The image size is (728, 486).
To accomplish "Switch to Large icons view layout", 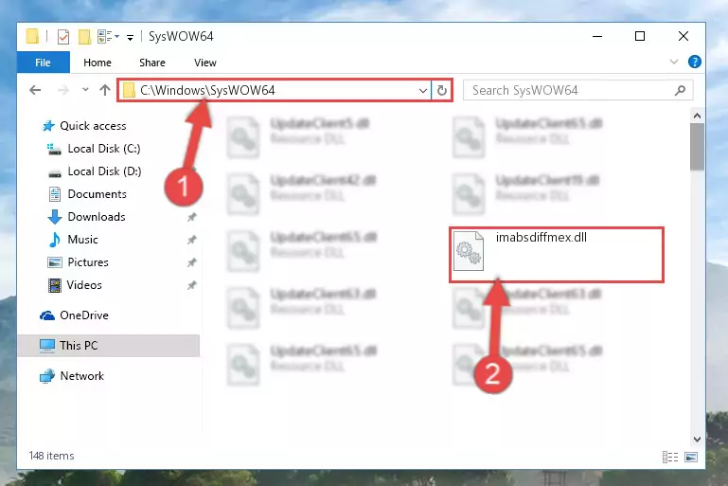I will tap(691, 458).
